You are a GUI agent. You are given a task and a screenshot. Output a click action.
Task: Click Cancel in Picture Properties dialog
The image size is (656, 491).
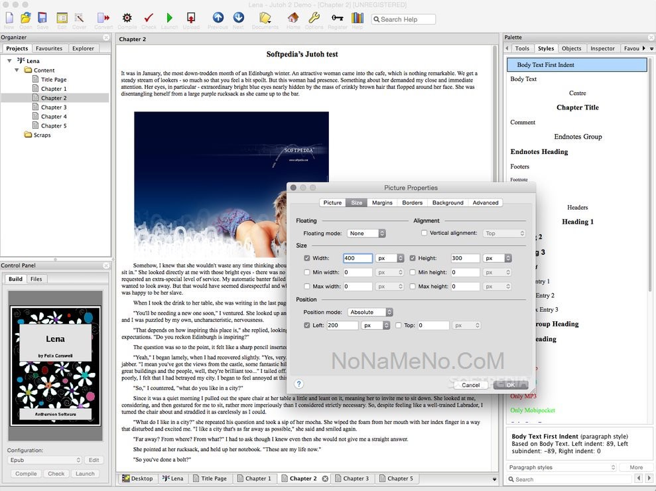470,385
